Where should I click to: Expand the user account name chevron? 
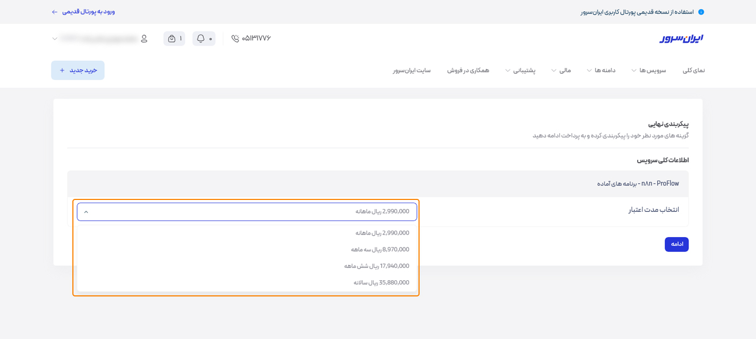click(55, 39)
